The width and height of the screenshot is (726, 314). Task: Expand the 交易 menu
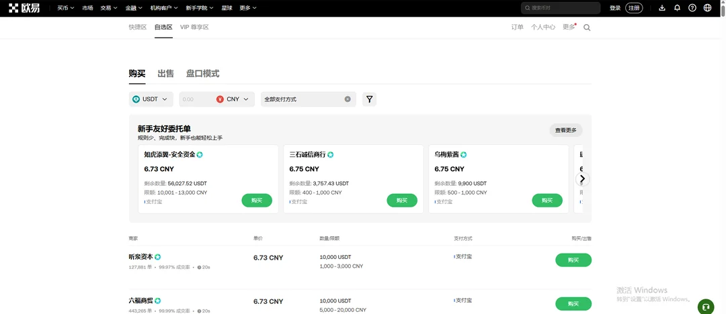coord(109,8)
